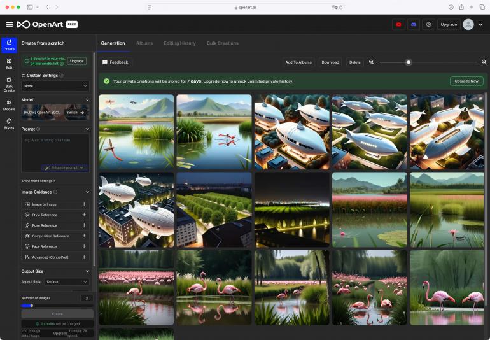Open the hamburger menu next to OpenArt logo
The width and height of the screenshot is (490, 340).
[x=9, y=24]
